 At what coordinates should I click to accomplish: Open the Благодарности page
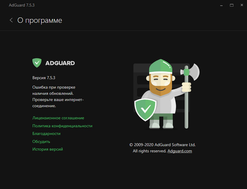click(x=46, y=134)
